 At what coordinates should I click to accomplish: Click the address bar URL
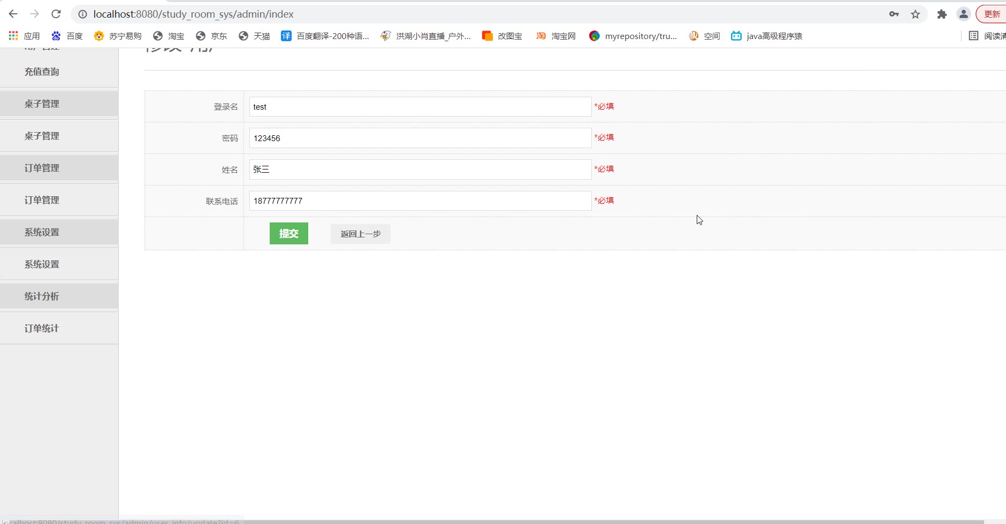(193, 14)
